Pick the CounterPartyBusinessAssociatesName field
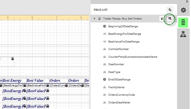 click(132, 57)
